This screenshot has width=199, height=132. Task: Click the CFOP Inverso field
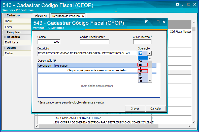[142, 42]
